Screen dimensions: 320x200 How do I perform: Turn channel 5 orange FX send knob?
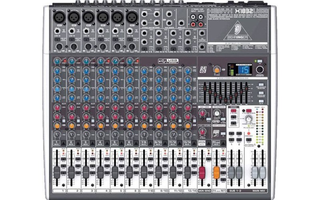click(x=115, y=126)
